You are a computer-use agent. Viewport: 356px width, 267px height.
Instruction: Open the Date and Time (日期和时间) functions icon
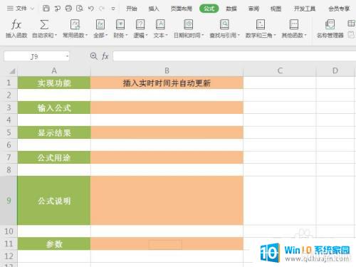click(189, 24)
